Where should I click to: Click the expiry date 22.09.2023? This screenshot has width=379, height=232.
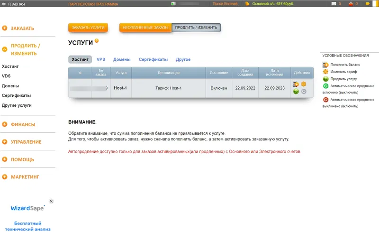pyautogui.click(x=274, y=88)
